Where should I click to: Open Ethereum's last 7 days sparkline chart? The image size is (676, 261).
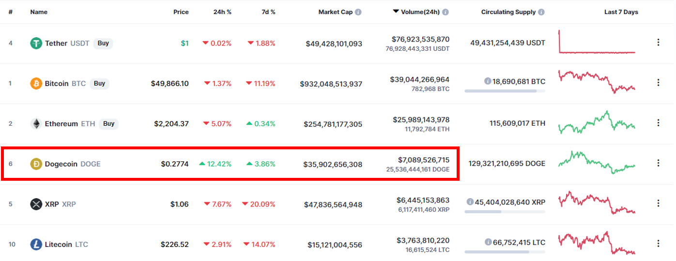(x=597, y=123)
